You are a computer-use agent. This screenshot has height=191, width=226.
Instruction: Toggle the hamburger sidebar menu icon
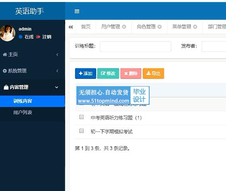tap(77, 11)
